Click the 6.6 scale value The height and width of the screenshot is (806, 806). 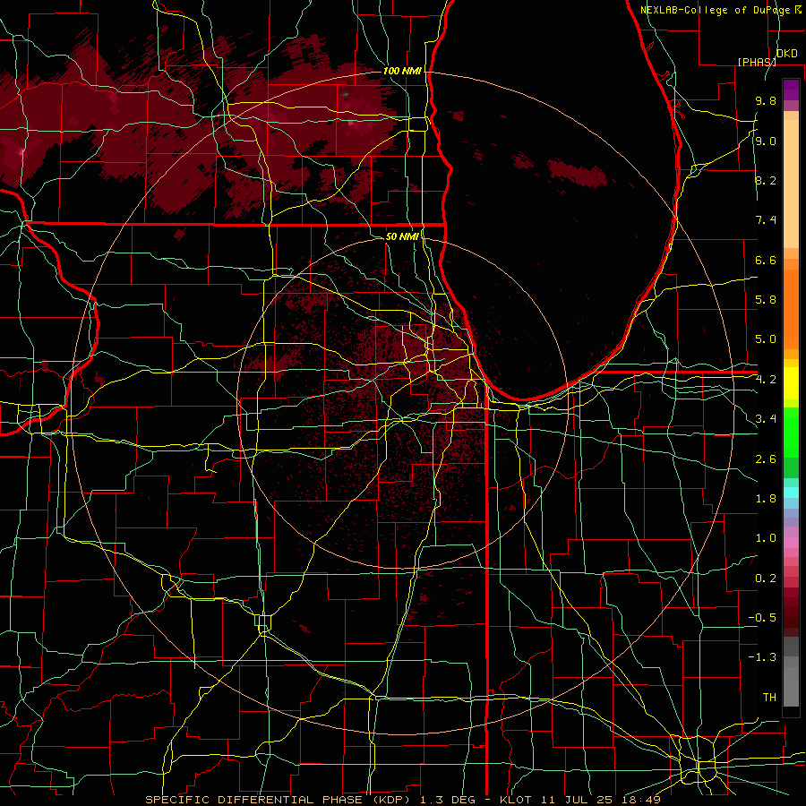[766, 260]
